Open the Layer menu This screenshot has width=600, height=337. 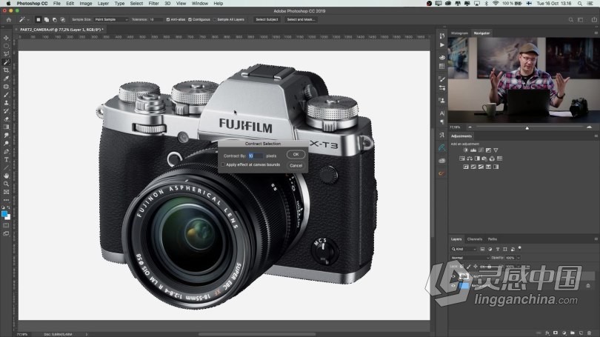103,4
